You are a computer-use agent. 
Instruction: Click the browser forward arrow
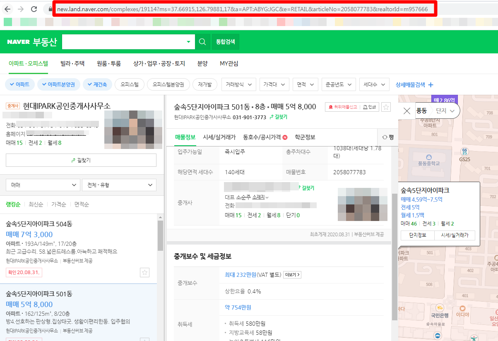tap(21, 9)
